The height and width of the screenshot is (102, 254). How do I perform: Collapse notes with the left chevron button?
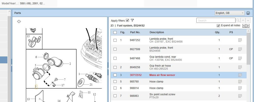coord(244,26)
